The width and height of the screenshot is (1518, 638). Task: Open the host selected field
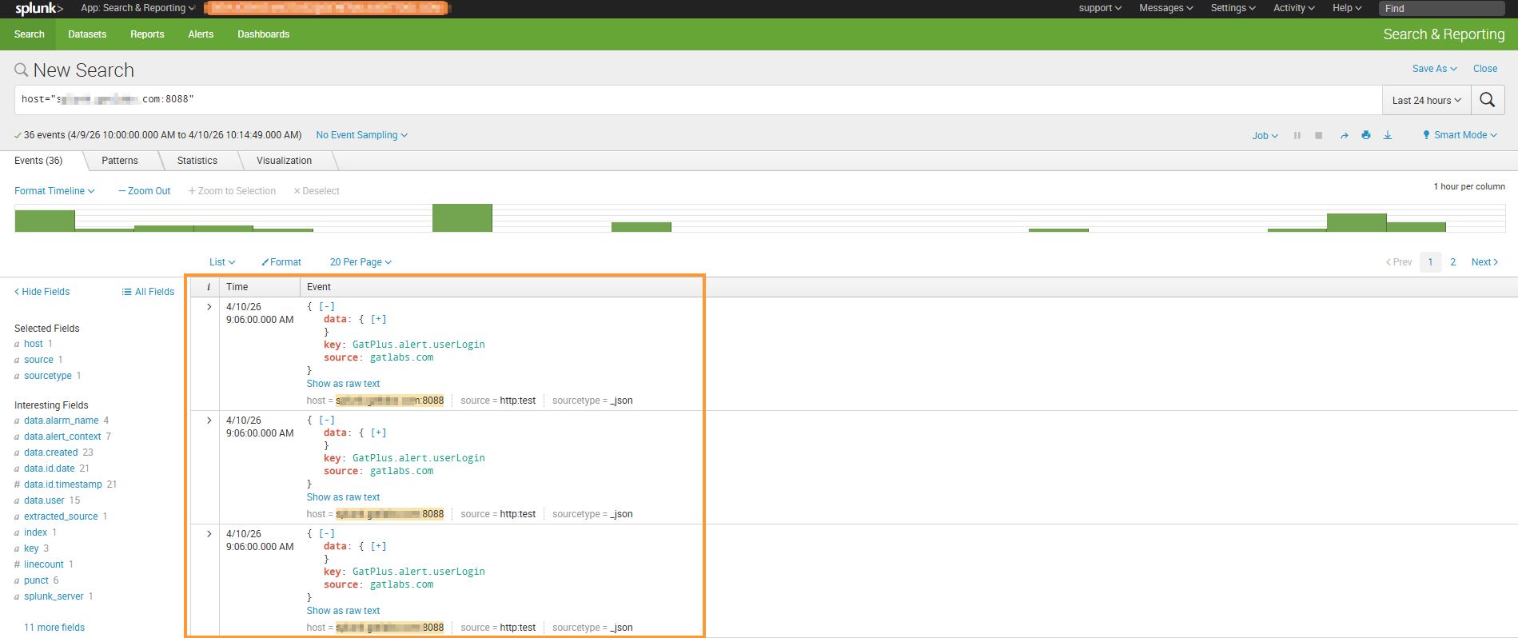tap(34, 344)
